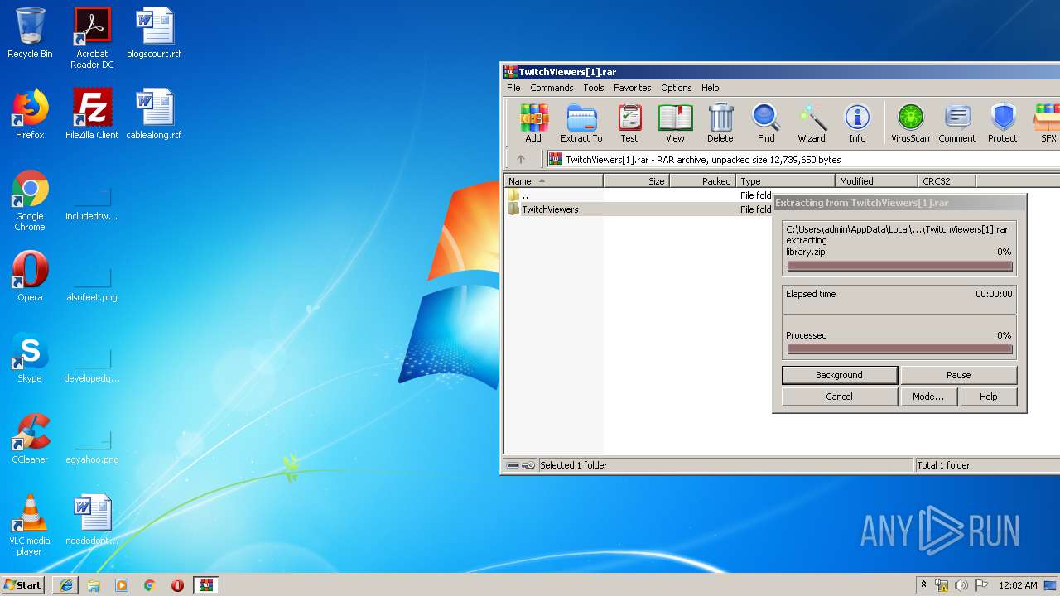The image size is (1060, 596).
Task: Click the Action Center flag tray icon
Action: (980, 585)
